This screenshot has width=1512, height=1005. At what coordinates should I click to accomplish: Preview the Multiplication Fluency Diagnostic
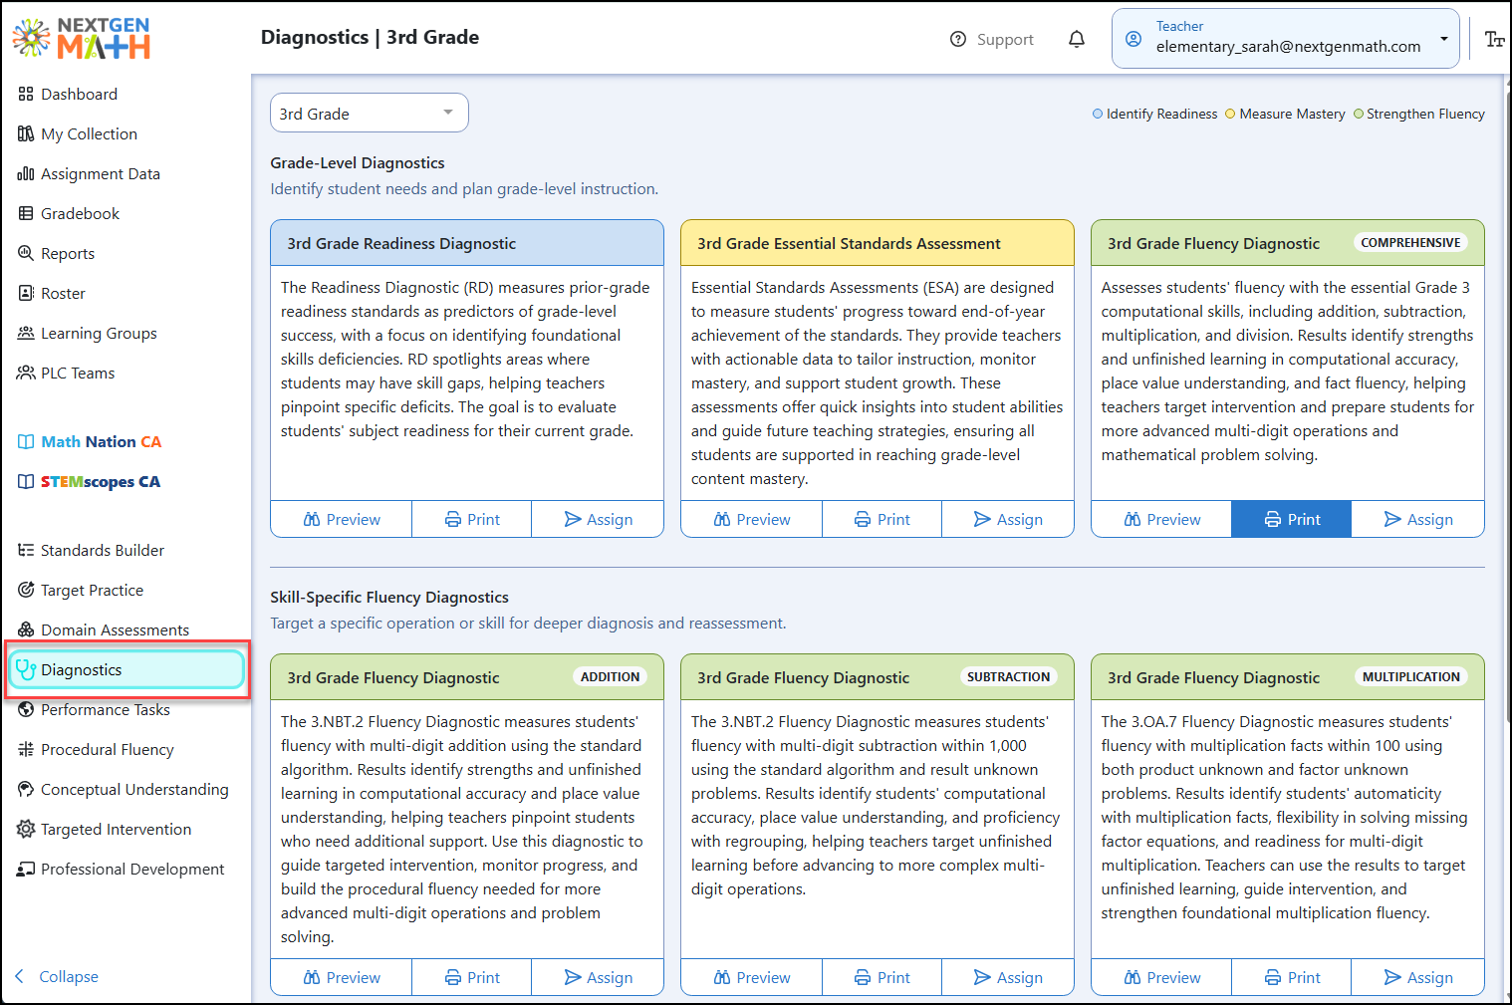coord(1162,977)
